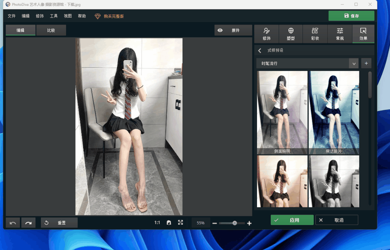Image resolution: width=390 pixels, height=250 pixels.
Task: Click the redo arrow button
Action: [x=28, y=223]
